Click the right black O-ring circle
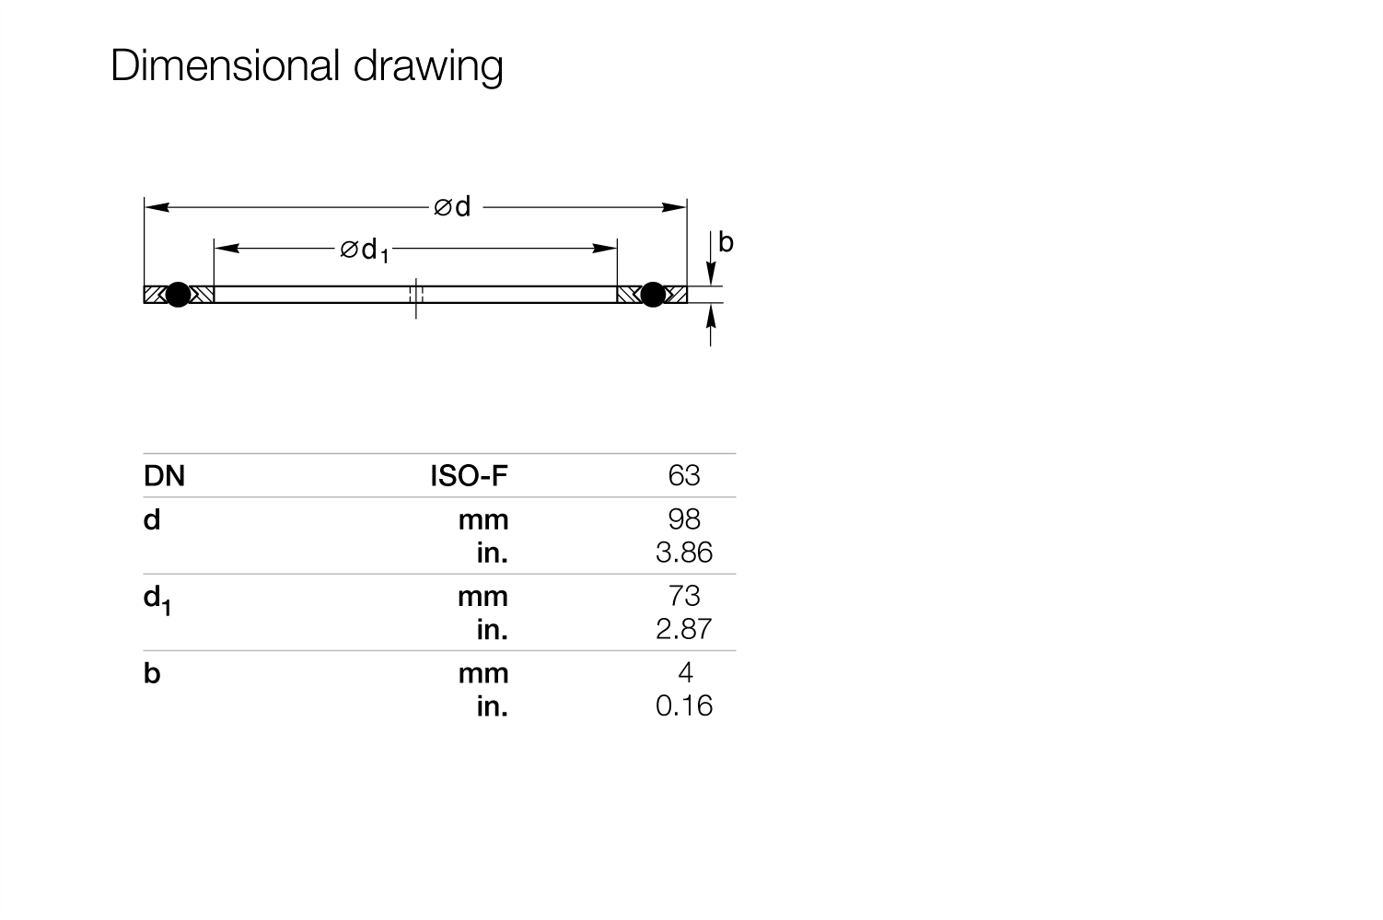The width and height of the screenshot is (1383, 920). click(x=653, y=295)
